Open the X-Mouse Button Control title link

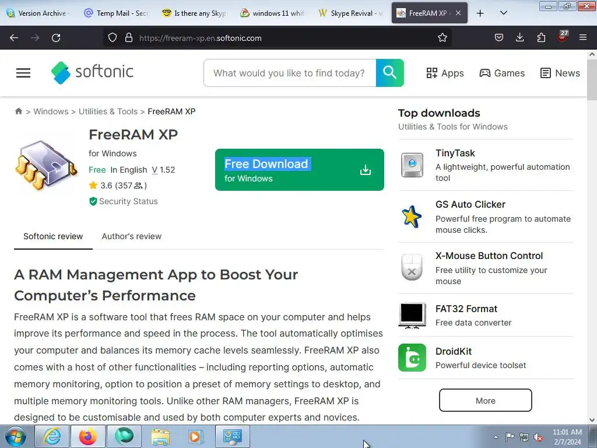pos(489,256)
